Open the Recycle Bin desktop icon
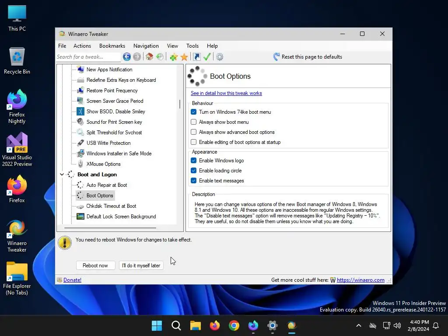448x336 pixels. point(17,61)
